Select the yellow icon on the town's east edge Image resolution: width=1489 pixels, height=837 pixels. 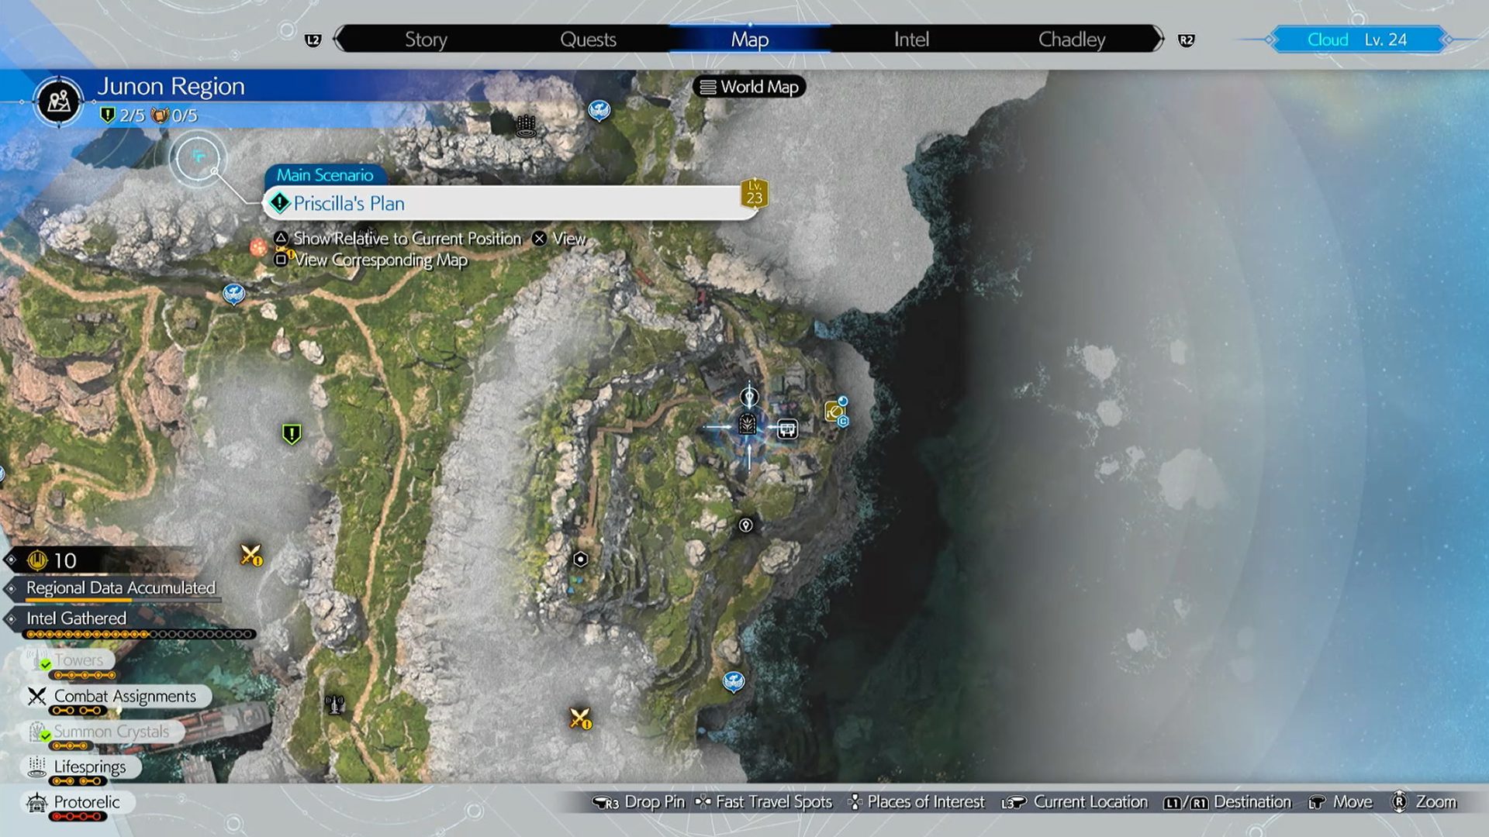834,412
